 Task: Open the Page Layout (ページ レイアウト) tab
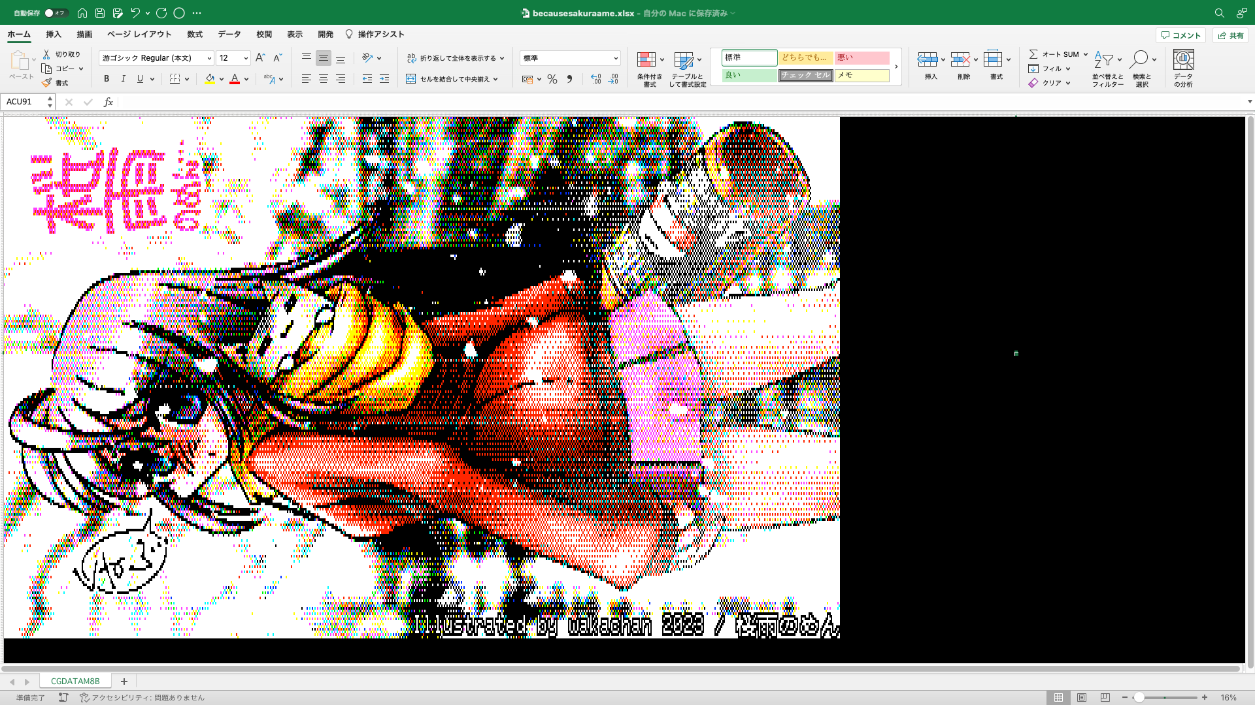139,34
